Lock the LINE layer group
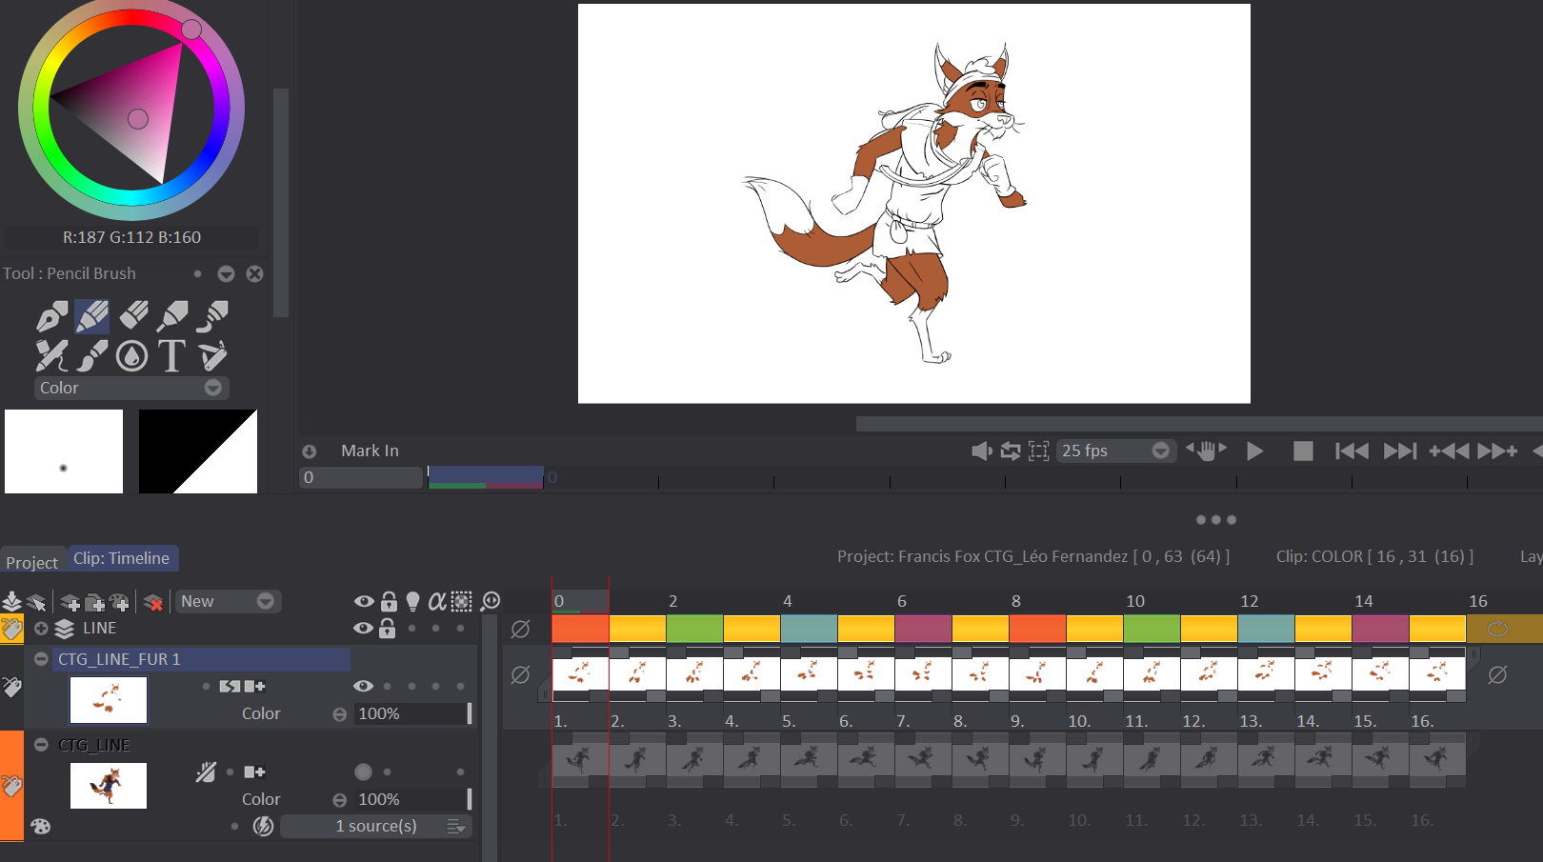Screen dimensions: 1543x862 (x=387, y=628)
